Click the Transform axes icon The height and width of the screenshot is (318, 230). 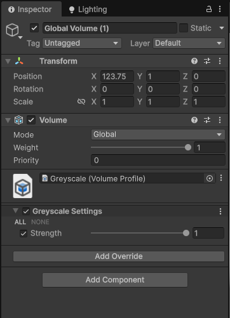tap(19, 61)
